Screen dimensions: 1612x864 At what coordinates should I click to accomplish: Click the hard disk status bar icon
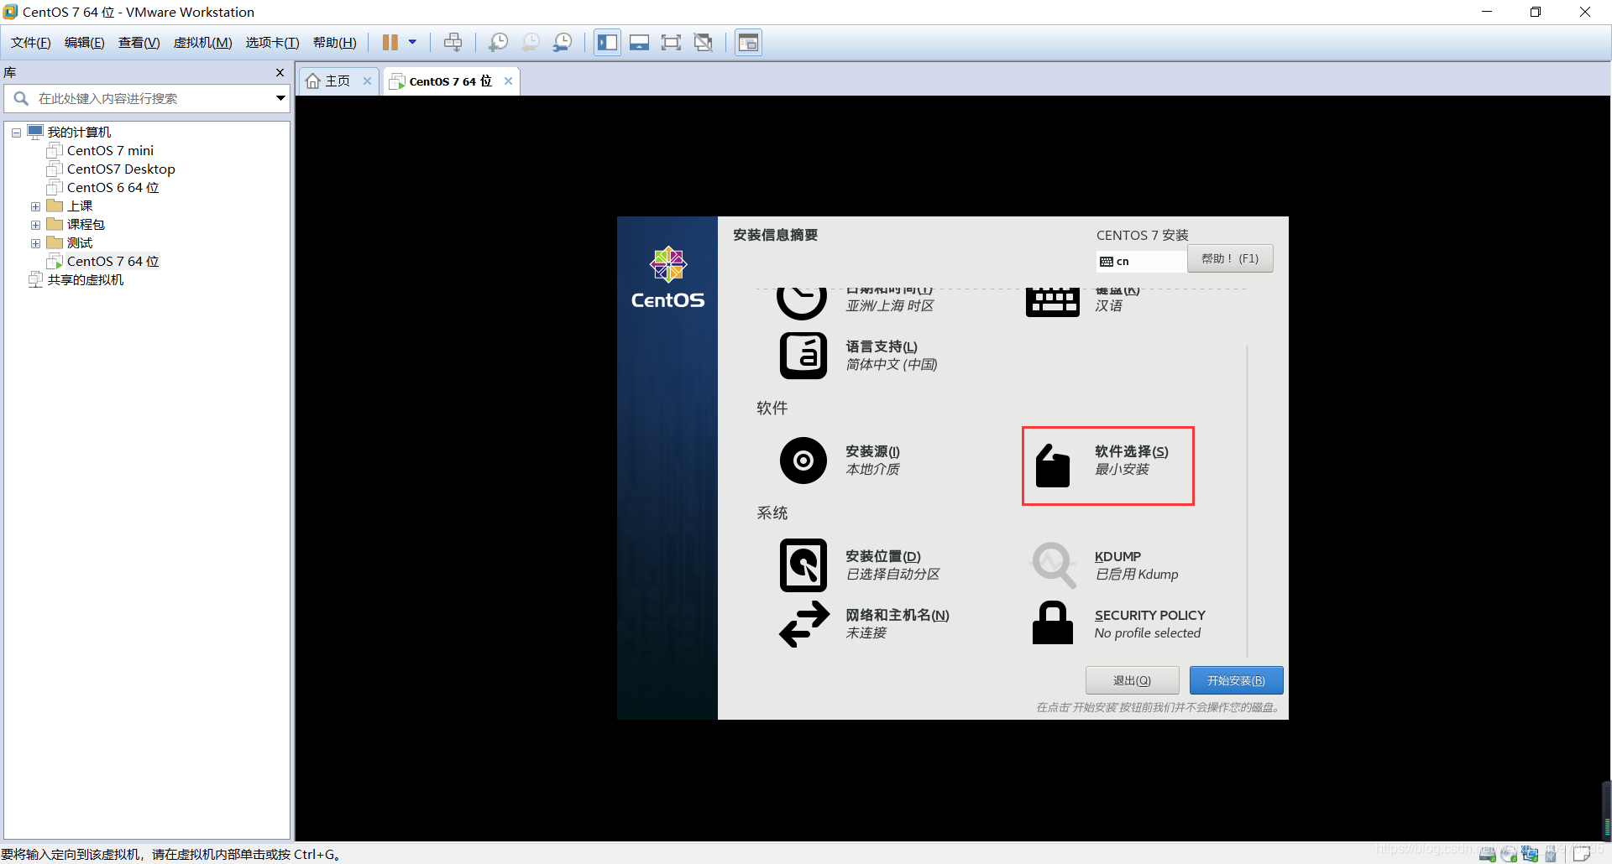[1488, 854]
